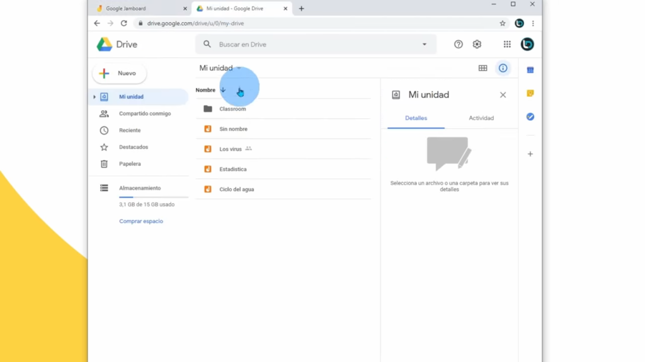This screenshot has height=362, width=645.
Task: Expand the search options dropdown arrow
Action: pos(425,45)
